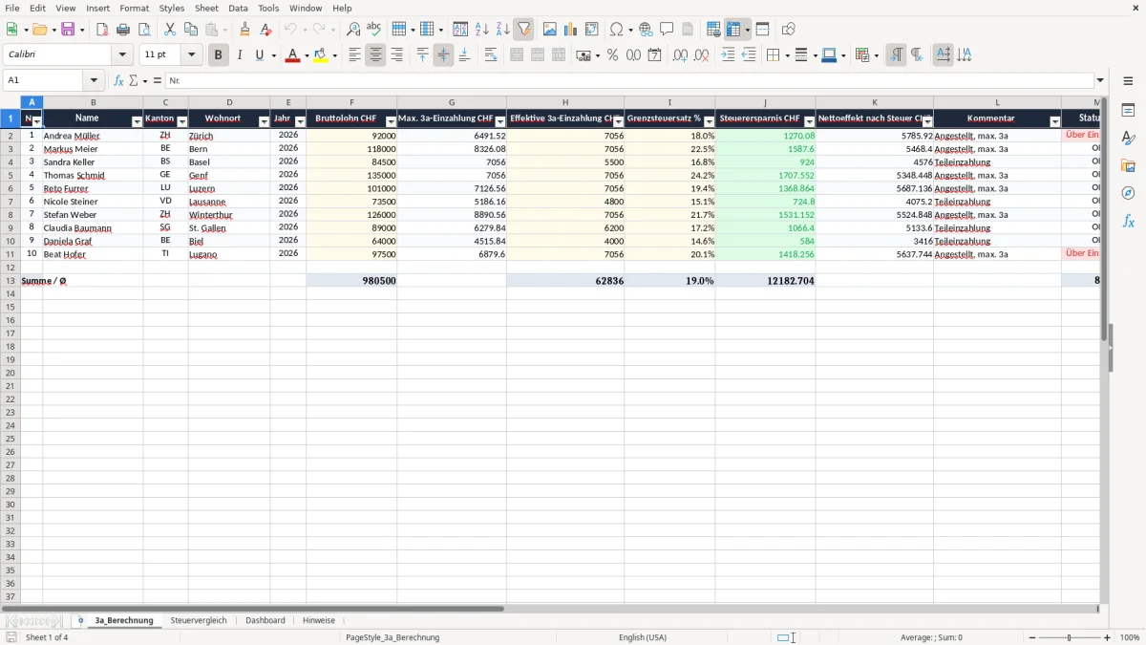Toggle Print Preview
The height and width of the screenshot is (645, 1146).
[144, 30]
